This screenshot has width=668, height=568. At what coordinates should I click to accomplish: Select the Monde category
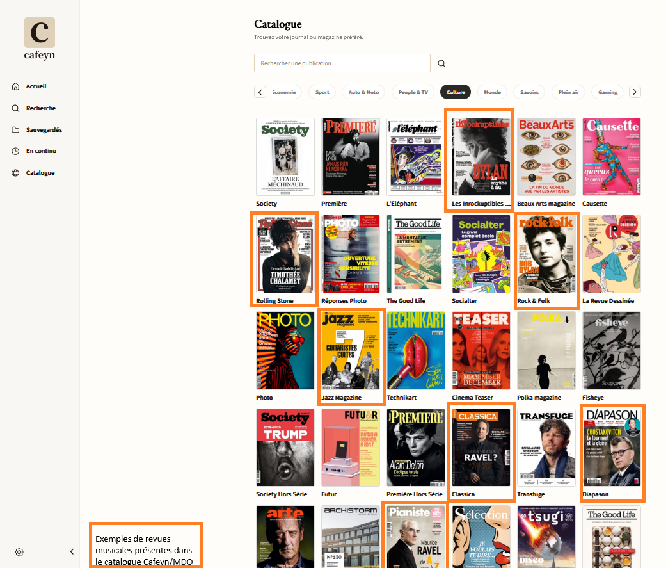coord(493,92)
